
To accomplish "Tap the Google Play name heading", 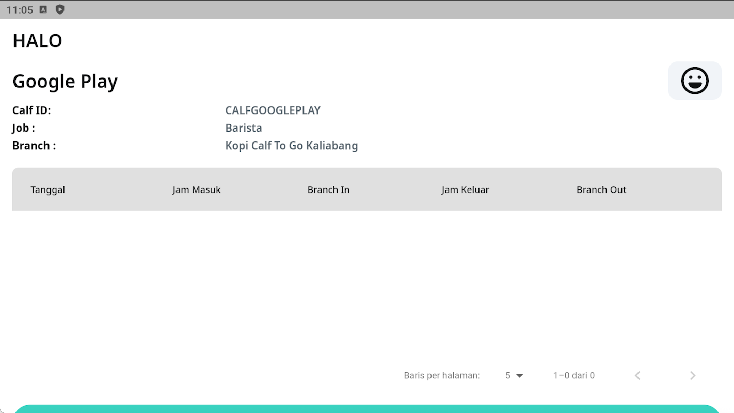I will (65, 81).
